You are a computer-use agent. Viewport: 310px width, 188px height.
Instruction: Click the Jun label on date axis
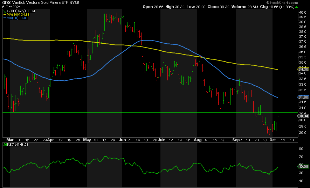point(123,140)
